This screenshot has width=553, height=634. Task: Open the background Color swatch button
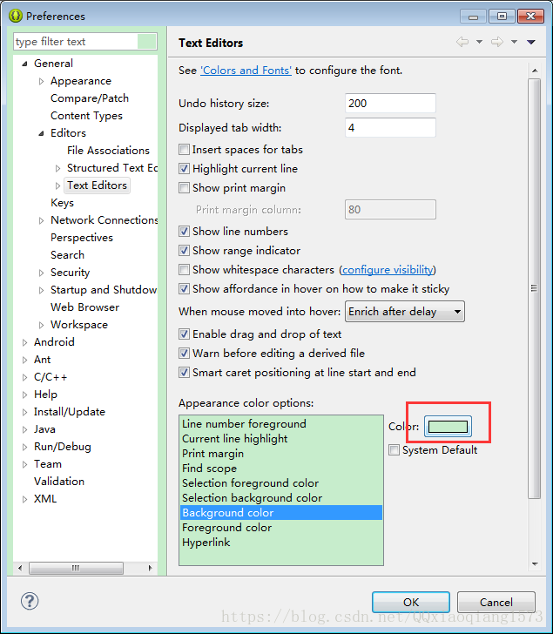coord(448,426)
